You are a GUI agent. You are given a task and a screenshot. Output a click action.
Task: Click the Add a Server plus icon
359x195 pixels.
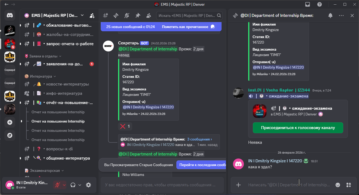pyautogui.click(x=10, y=122)
